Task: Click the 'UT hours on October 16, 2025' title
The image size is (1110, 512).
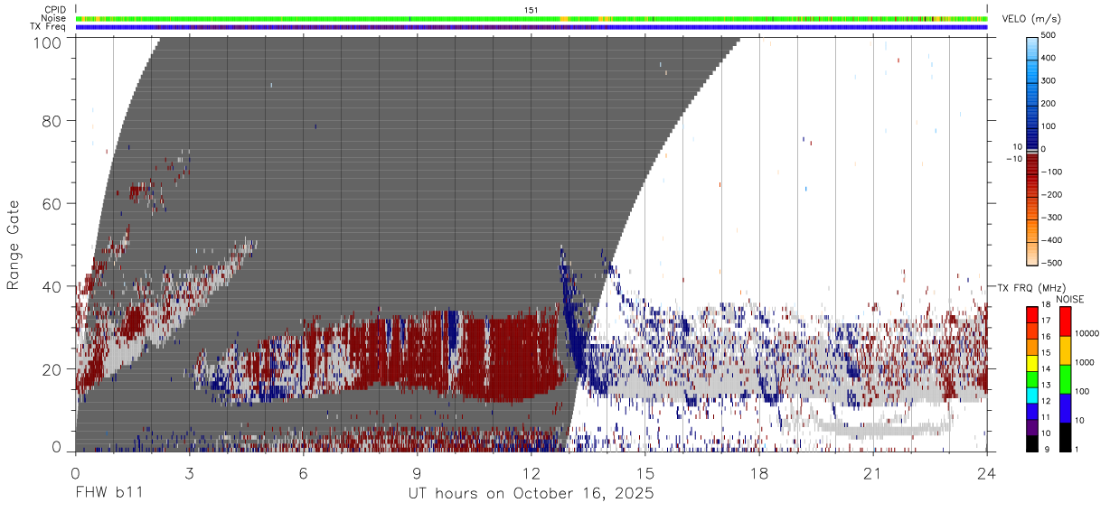Action: tap(531, 494)
